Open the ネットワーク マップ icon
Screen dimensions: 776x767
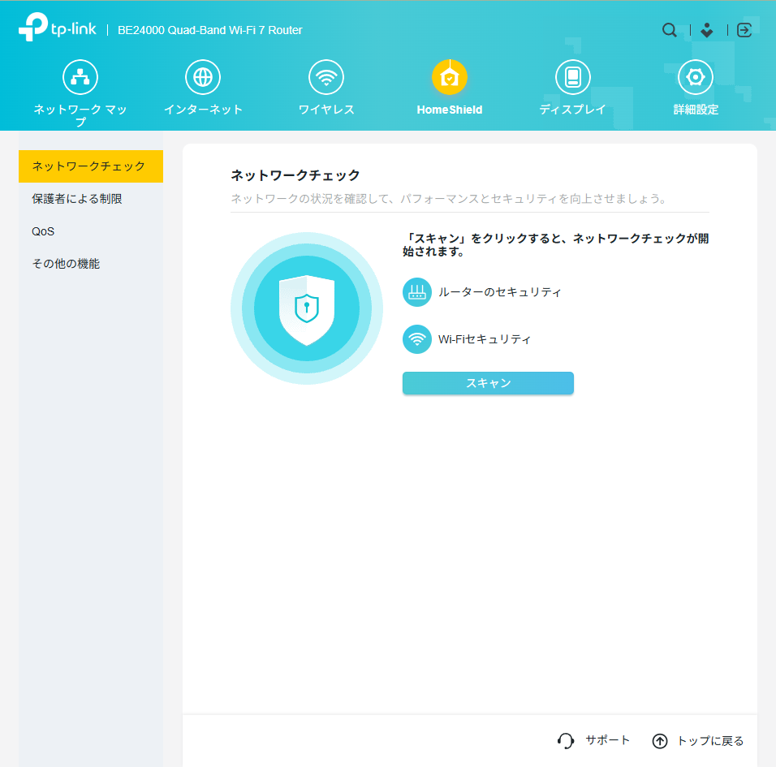(x=80, y=77)
